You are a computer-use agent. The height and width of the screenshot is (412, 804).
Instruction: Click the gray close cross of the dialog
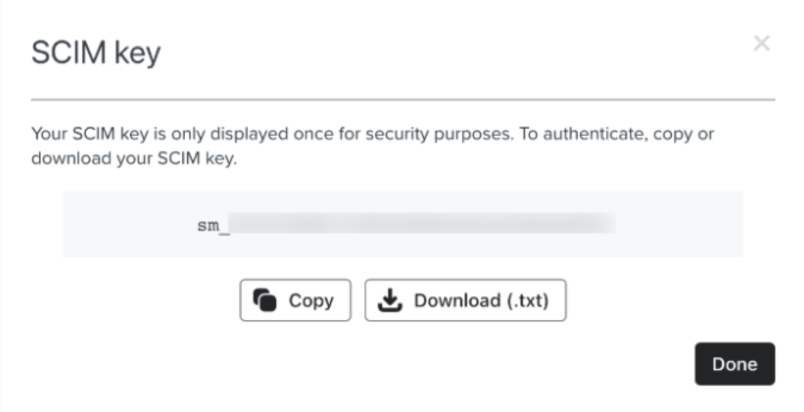point(762,42)
